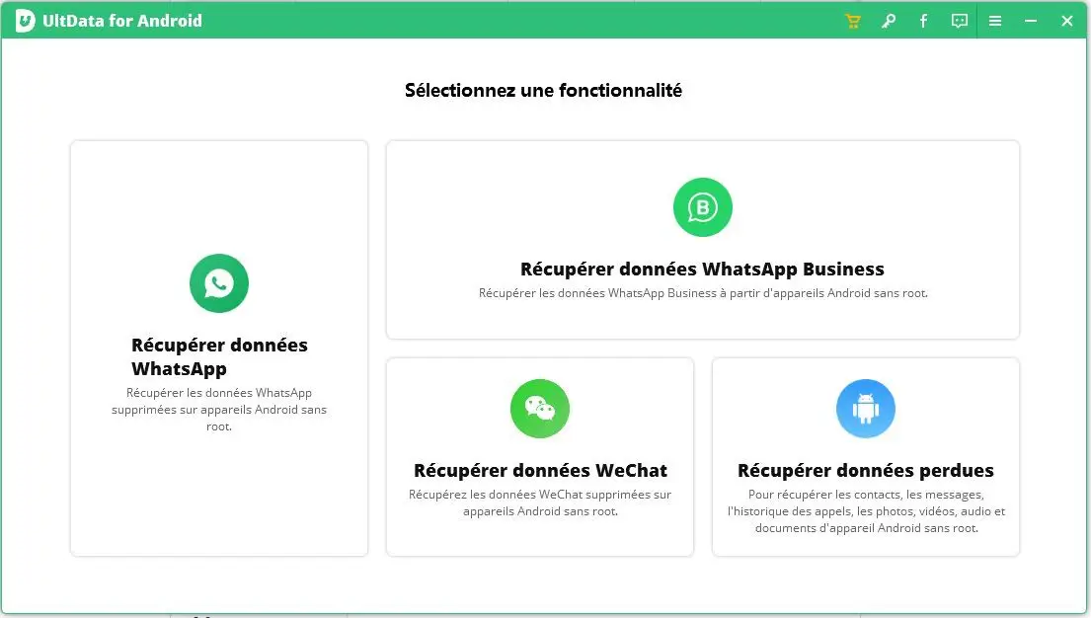This screenshot has height=618, width=1091.
Task: Click the UltData logo icon in title bar
Action: (25, 21)
